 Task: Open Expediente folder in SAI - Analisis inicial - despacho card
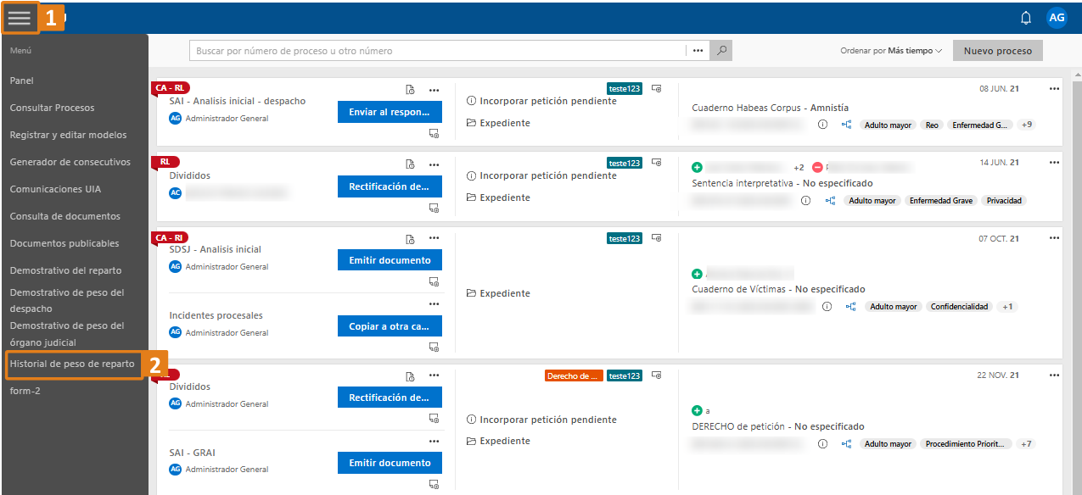(x=498, y=123)
